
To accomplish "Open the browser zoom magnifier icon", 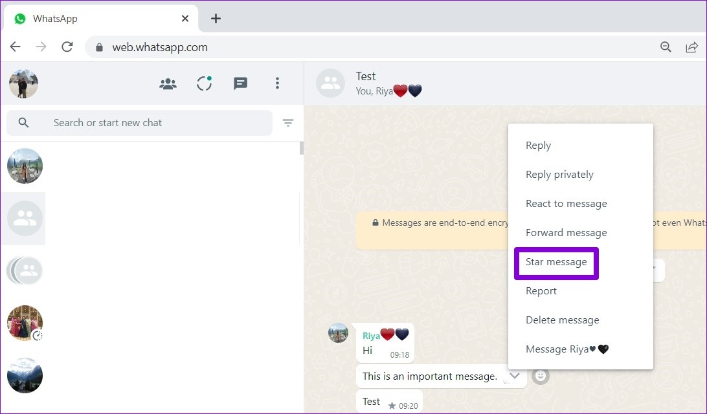I will point(666,47).
